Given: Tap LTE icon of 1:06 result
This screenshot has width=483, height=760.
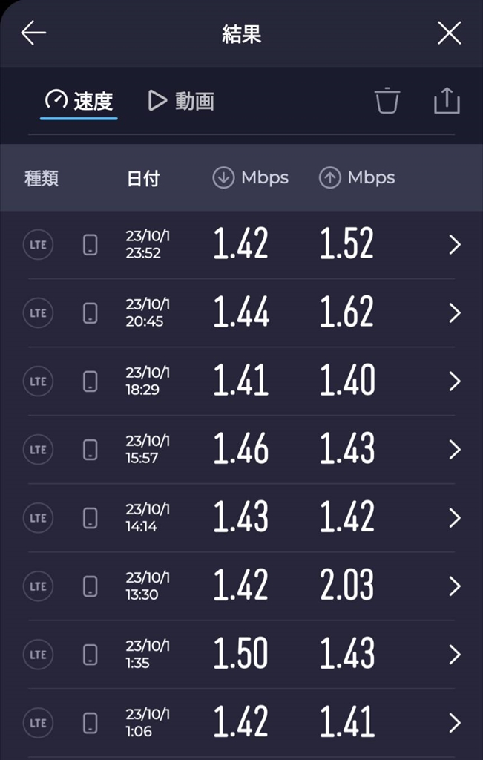Looking at the screenshot, I should click(x=38, y=723).
